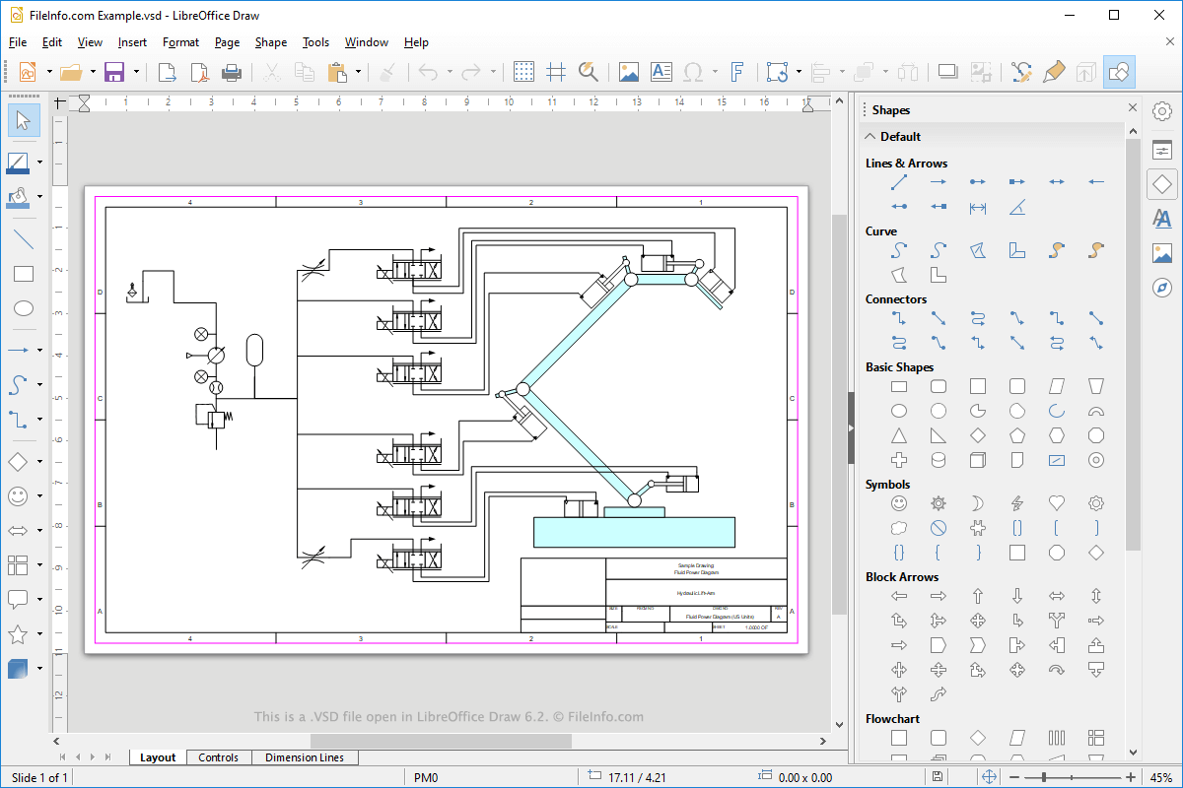Click the Insert Image icon
The width and height of the screenshot is (1183, 788).
628,72
